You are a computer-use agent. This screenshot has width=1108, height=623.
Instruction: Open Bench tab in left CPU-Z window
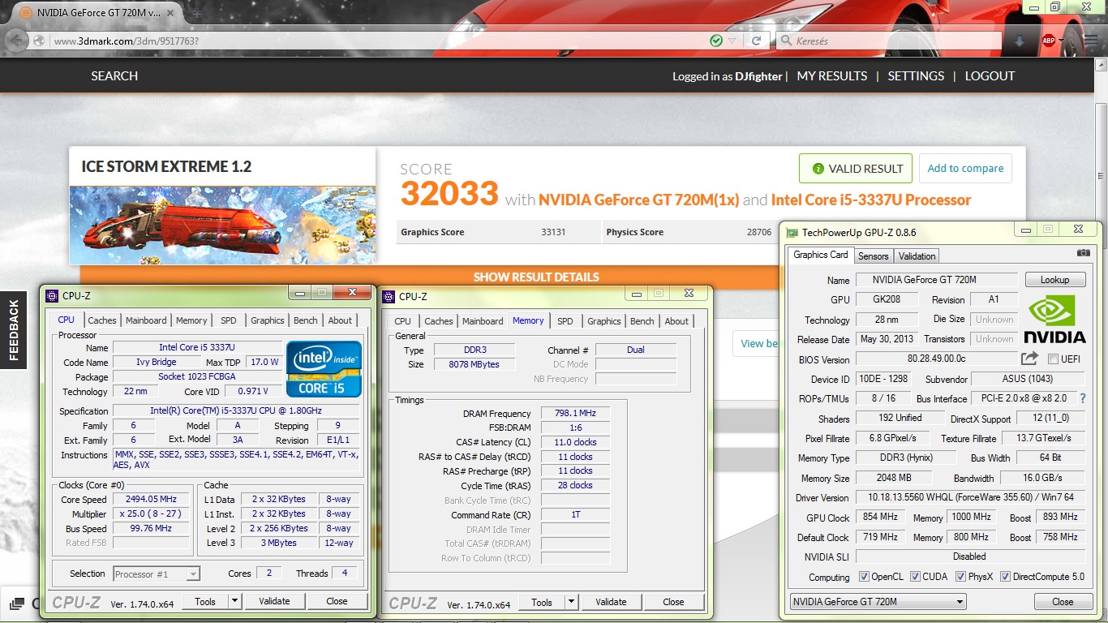(306, 320)
